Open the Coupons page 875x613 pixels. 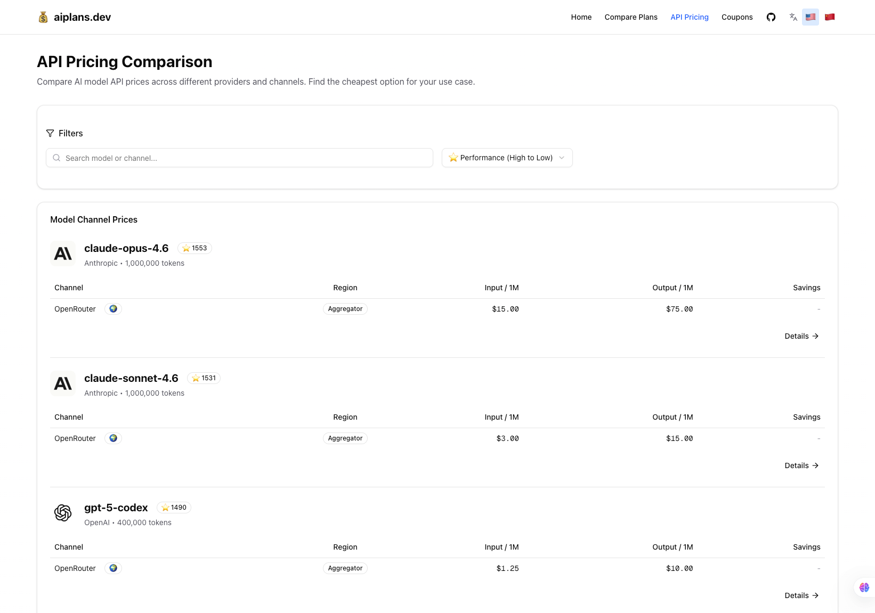pyautogui.click(x=737, y=17)
